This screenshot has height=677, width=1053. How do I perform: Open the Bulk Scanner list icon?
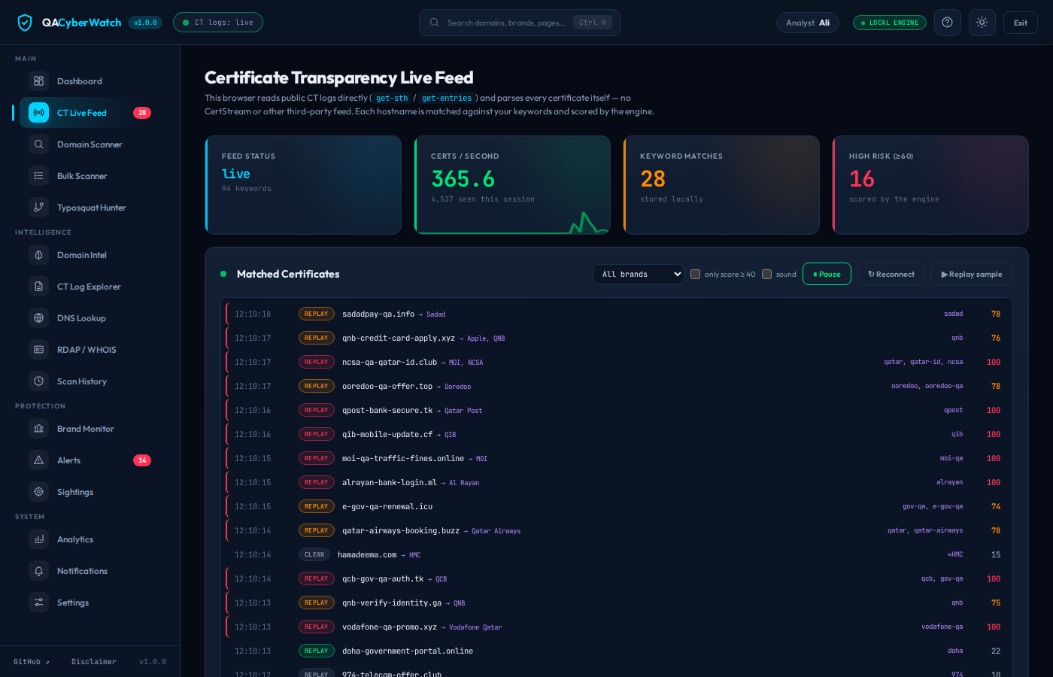[39, 176]
